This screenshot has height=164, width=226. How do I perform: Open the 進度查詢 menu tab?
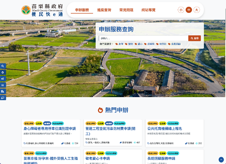(x=104, y=10)
